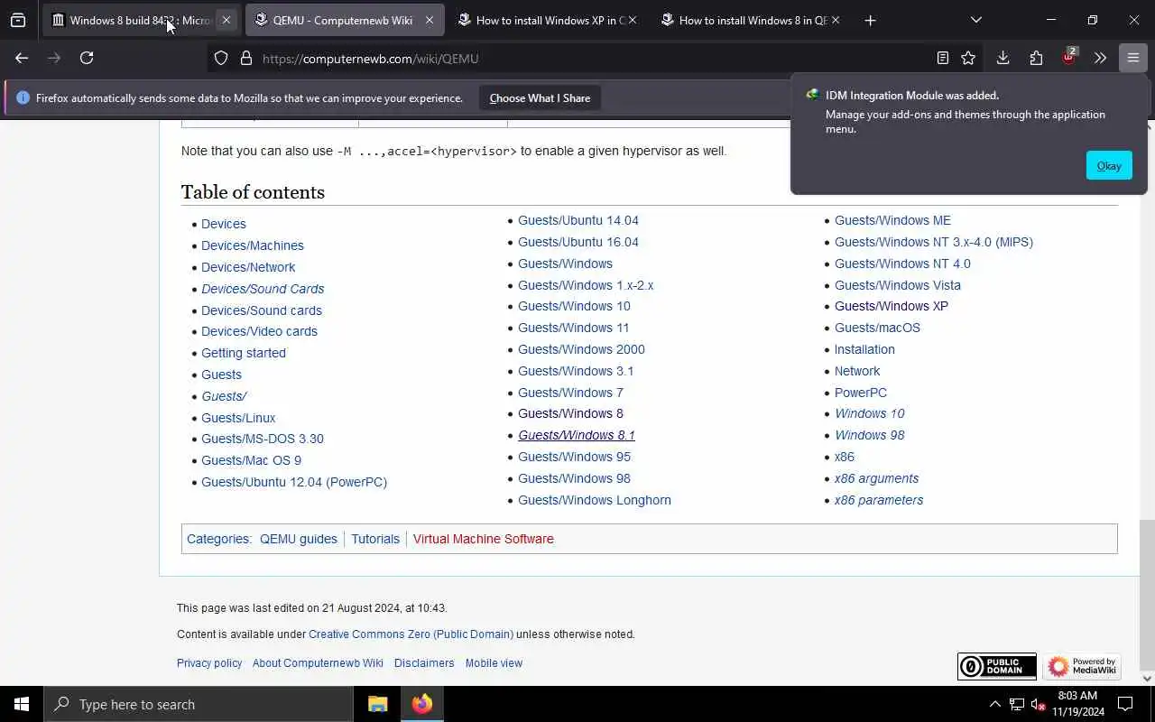Viewport: 1155px width, 722px height.
Task: Open Guests/macOS link
Action: coord(877,328)
